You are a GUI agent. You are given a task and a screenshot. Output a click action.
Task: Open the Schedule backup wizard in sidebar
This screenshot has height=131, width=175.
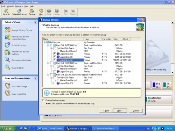(7, 45)
